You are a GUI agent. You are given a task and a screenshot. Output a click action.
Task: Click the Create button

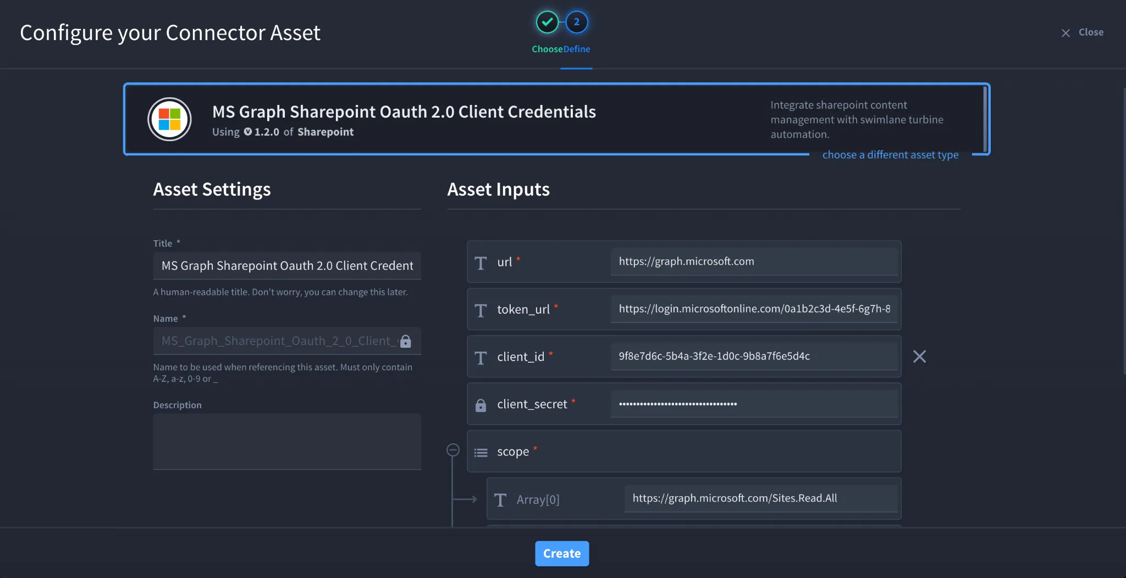pyautogui.click(x=562, y=553)
